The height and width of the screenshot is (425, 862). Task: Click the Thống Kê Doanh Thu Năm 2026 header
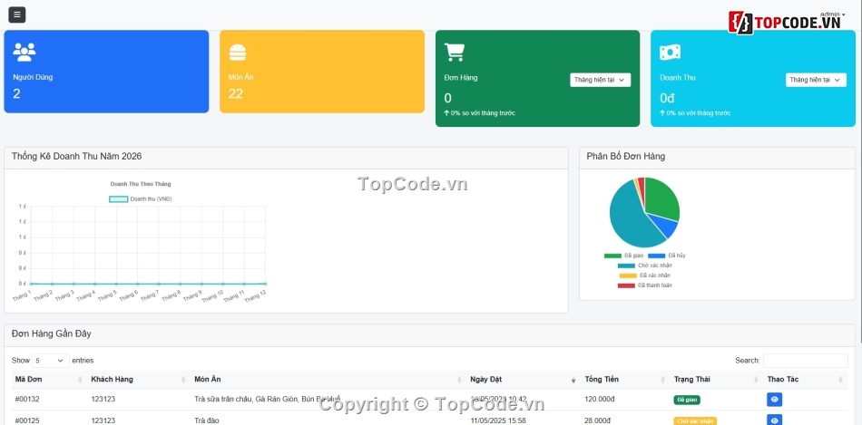pyautogui.click(x=286, y=158)
